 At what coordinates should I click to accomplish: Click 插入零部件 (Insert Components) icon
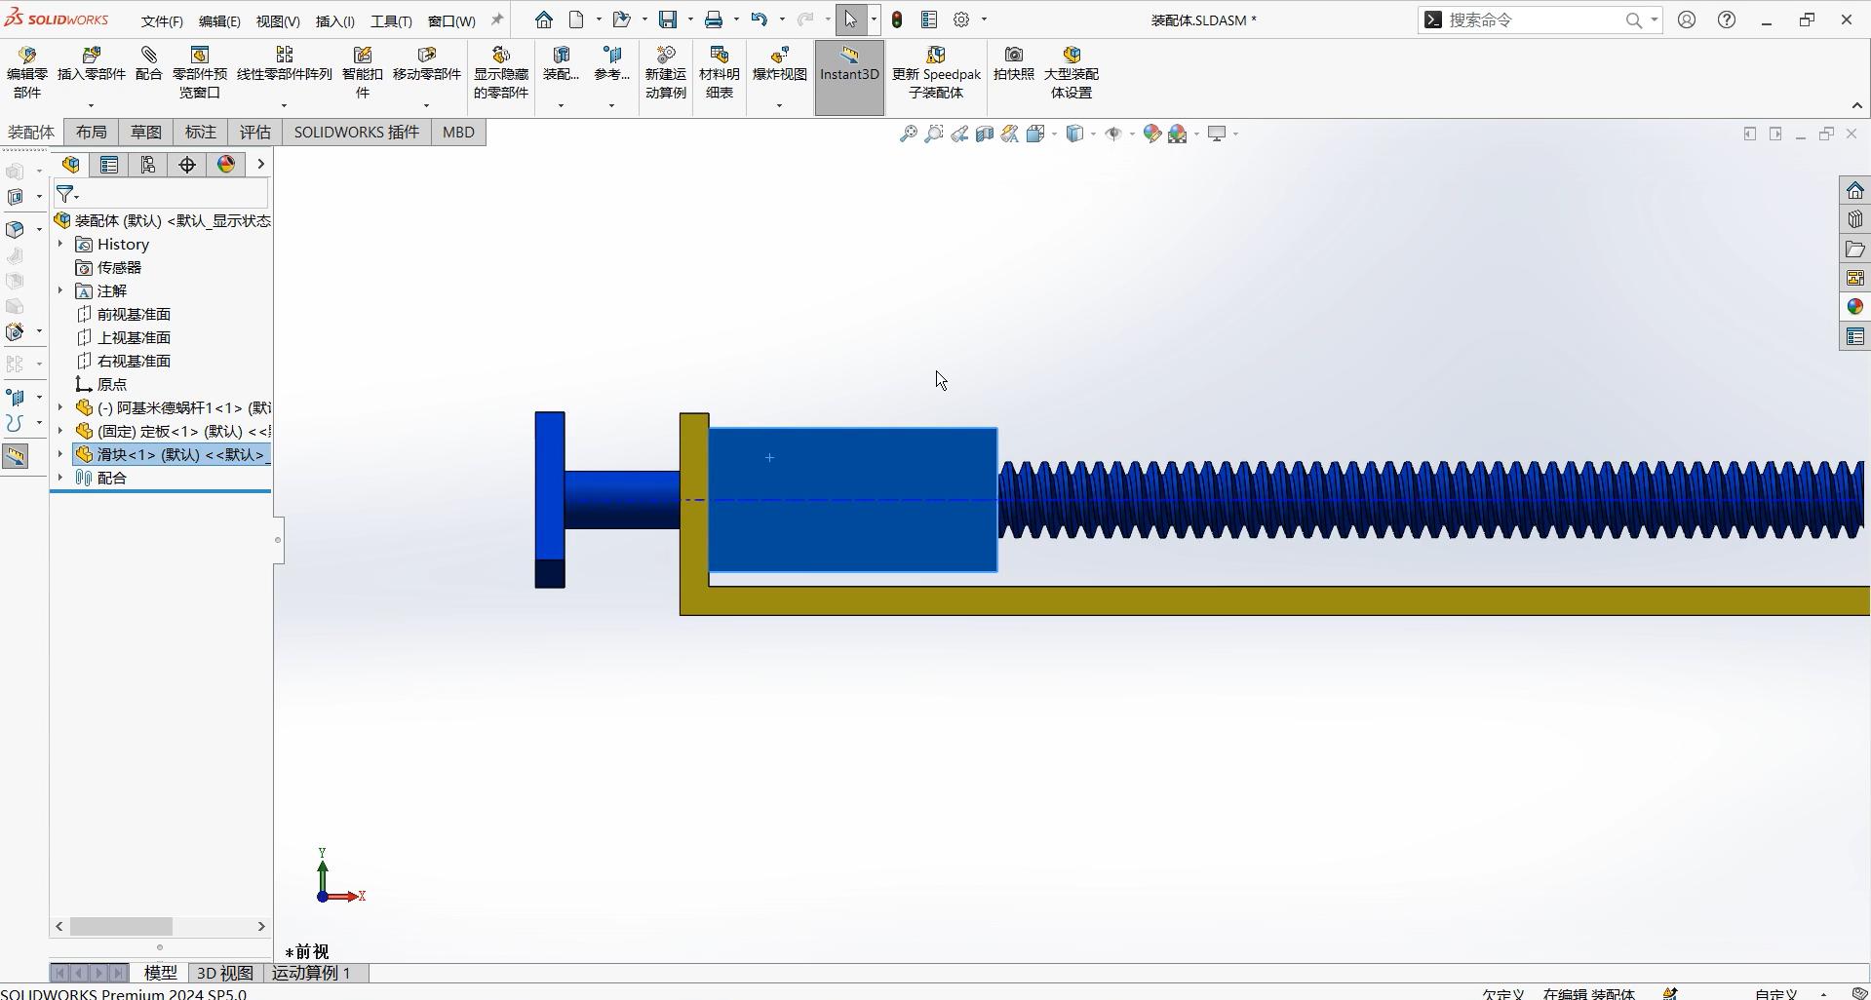pos(92,55)
